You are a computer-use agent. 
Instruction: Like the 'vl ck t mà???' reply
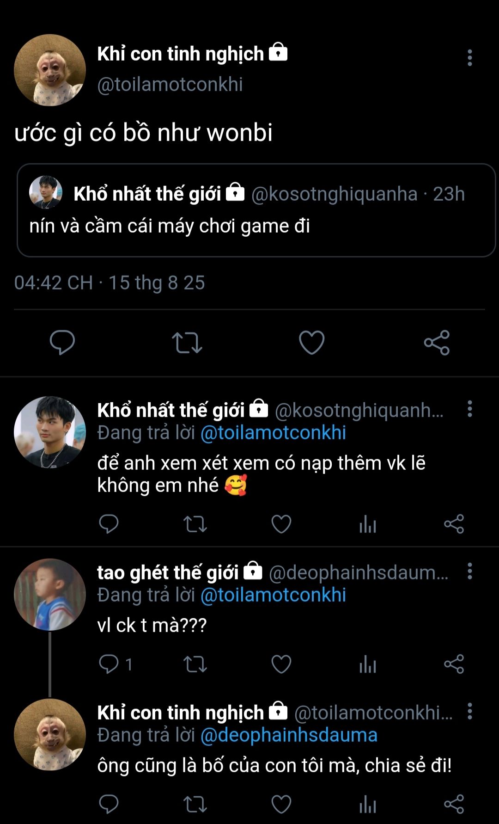point(281,664)
